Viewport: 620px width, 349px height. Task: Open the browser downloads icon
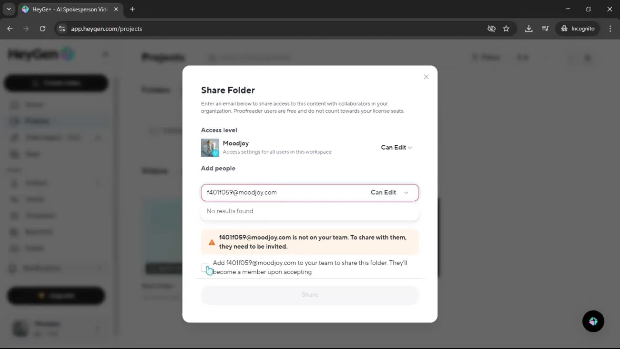coord(529,29)
